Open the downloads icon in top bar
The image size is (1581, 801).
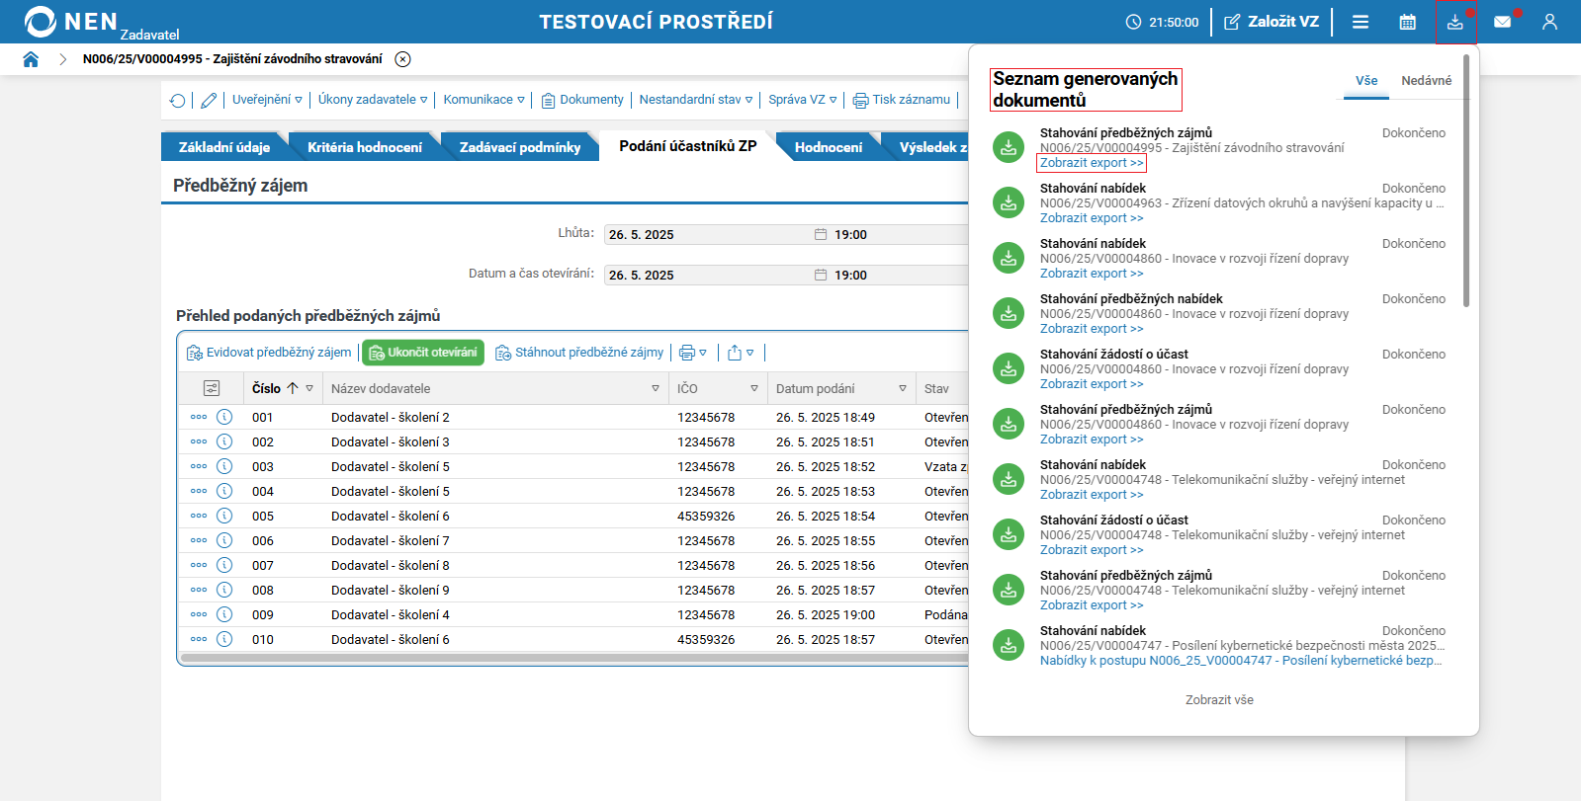click(1454, 22)
